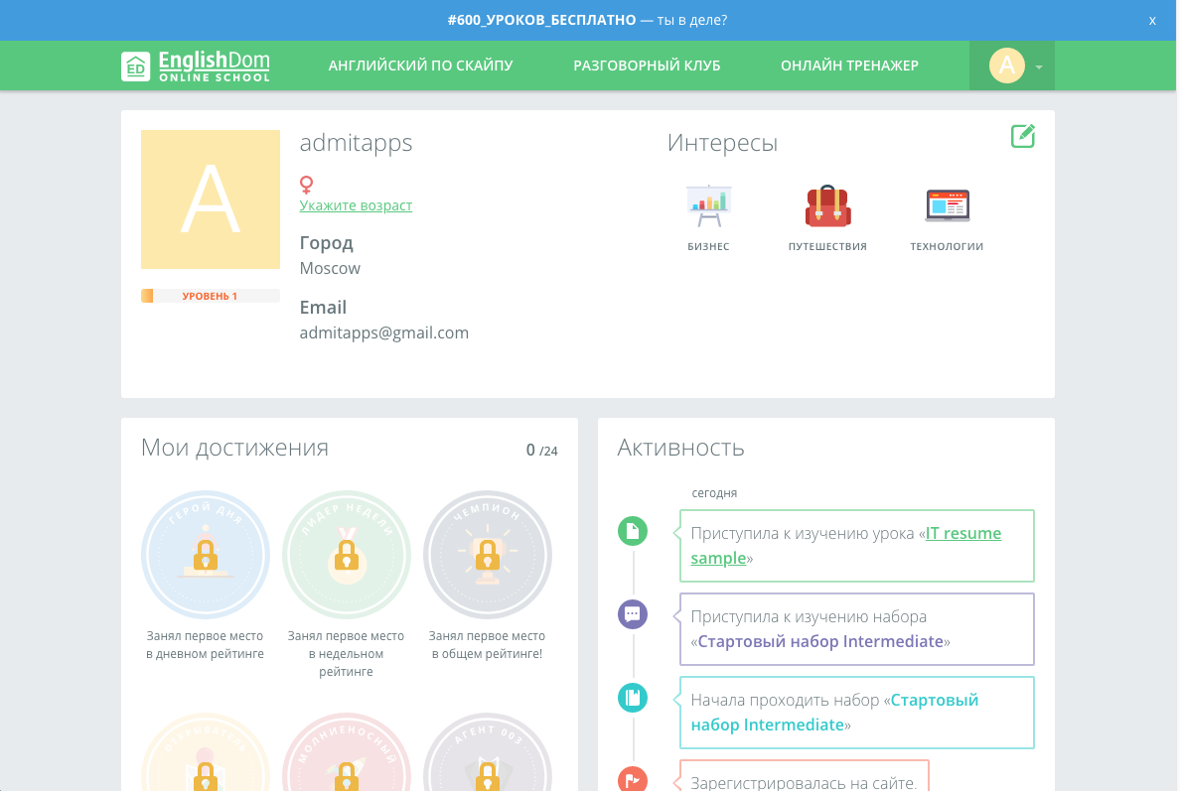Image resolution: width=1180 pixels, height=791 pixels.
Task: Click the 0 /24 achievements counter
Action: click(x=542, y=451)
